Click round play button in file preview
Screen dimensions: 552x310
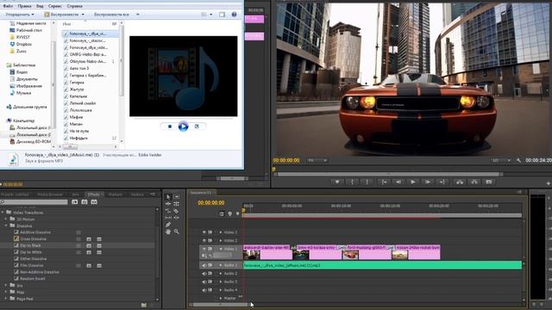(x=183, y=127)
